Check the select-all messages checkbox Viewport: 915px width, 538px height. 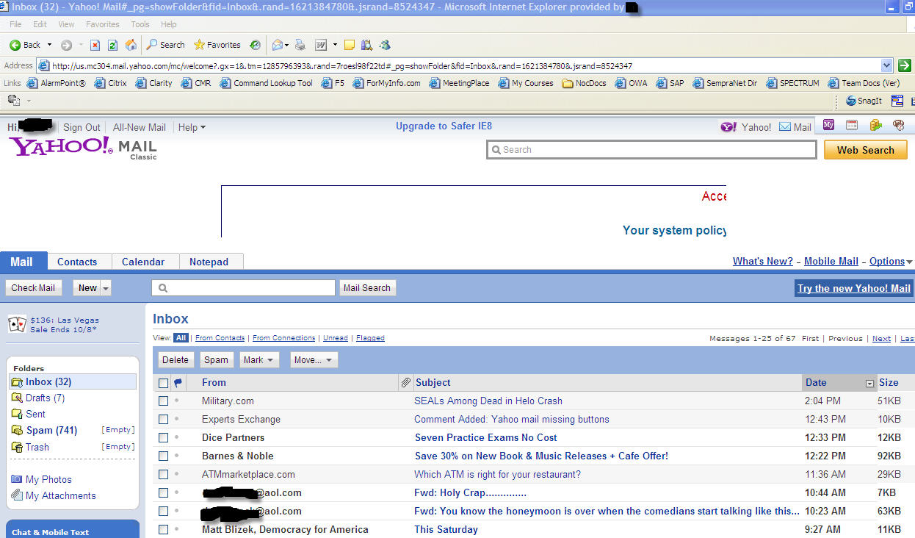(162, 382)
